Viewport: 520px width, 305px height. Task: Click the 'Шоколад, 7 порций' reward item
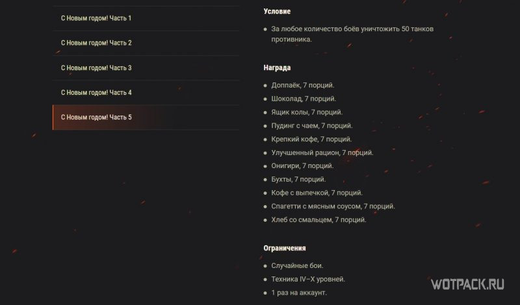(x=304, y=99)
